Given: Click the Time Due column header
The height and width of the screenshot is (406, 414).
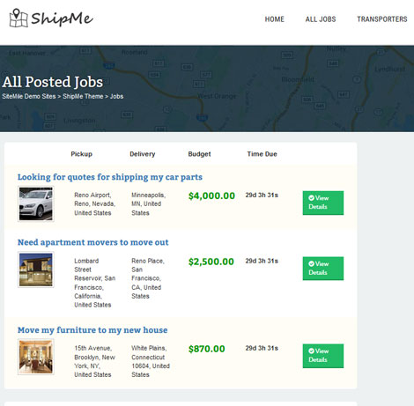Looking at the screenshot, I should tap(262, 154).
